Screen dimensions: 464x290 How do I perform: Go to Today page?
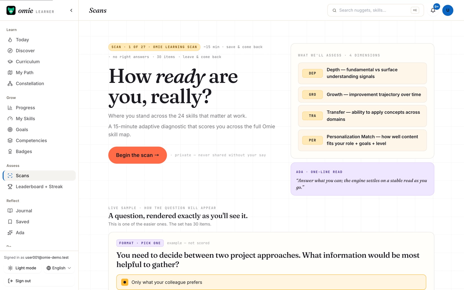[x=39, y=40]
